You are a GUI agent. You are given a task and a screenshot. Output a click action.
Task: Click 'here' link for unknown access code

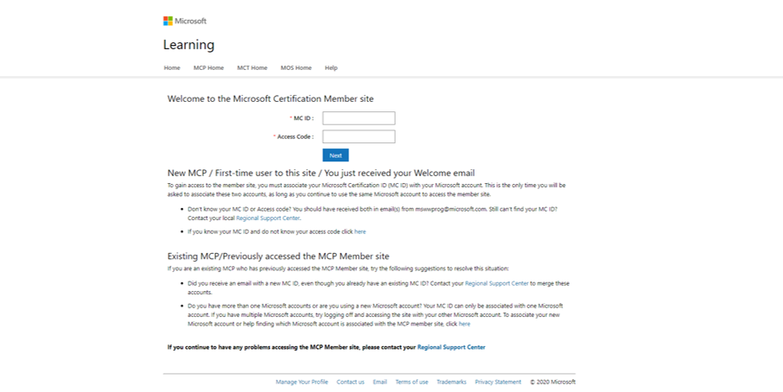click(360, 232)
